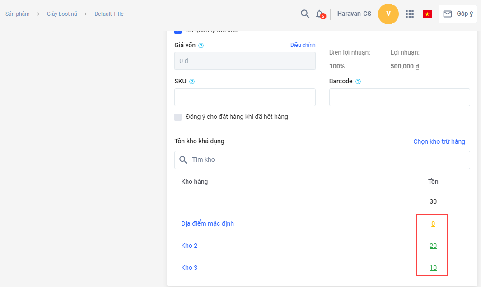Open the Kho 2 warehouse link
Image resolution: width=481 pixels, height=287 pixels.
click(x=189, y=246)
